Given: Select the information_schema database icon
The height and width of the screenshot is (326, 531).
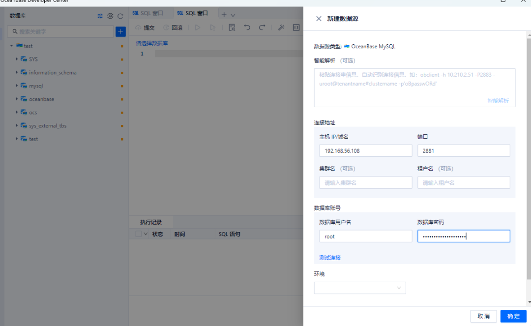Looking at the screenshot, I should click(x=24, y=72).
